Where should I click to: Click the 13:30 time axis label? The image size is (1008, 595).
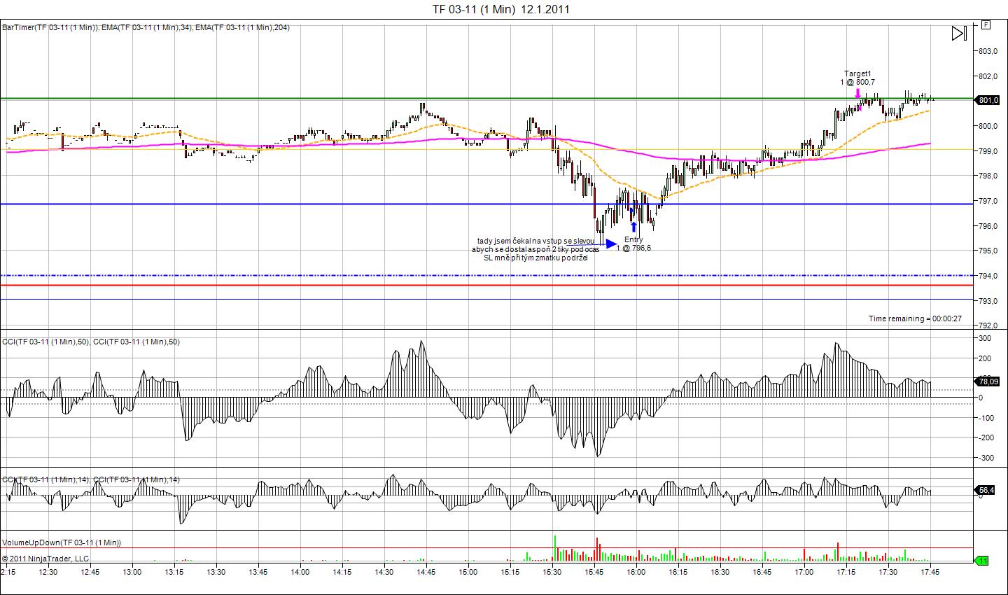[x=216, y=572]
